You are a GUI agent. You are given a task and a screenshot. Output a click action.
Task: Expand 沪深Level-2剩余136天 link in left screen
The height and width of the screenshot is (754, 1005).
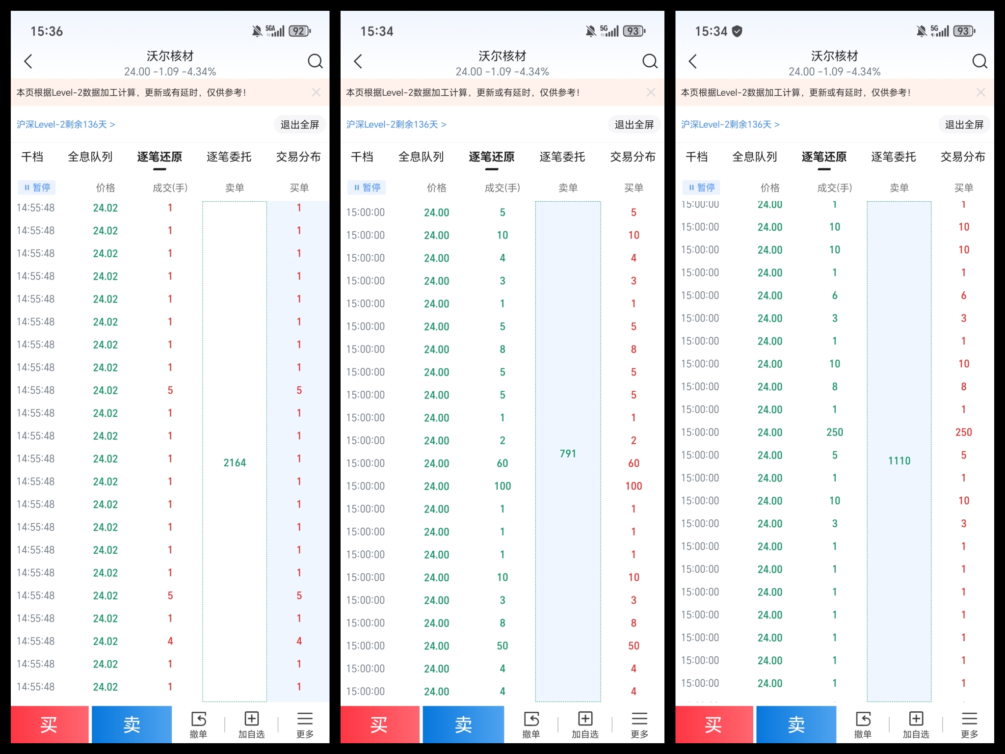66,125
